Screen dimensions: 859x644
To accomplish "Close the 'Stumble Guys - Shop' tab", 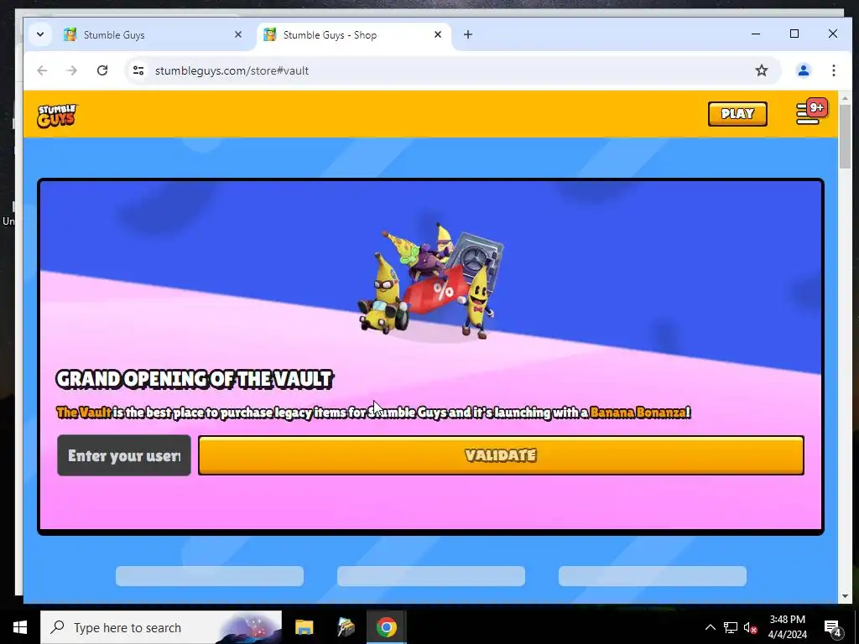I will click(438, 34).
